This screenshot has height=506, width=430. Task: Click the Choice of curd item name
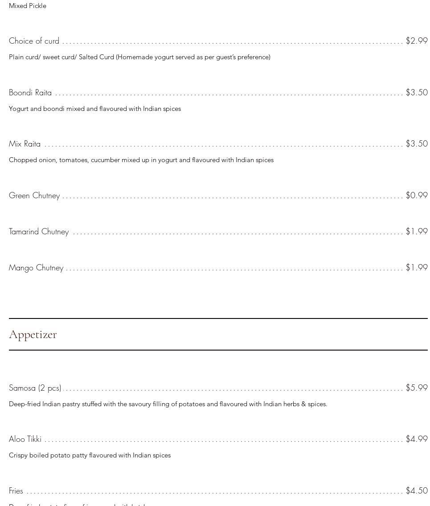pos(34,41)
